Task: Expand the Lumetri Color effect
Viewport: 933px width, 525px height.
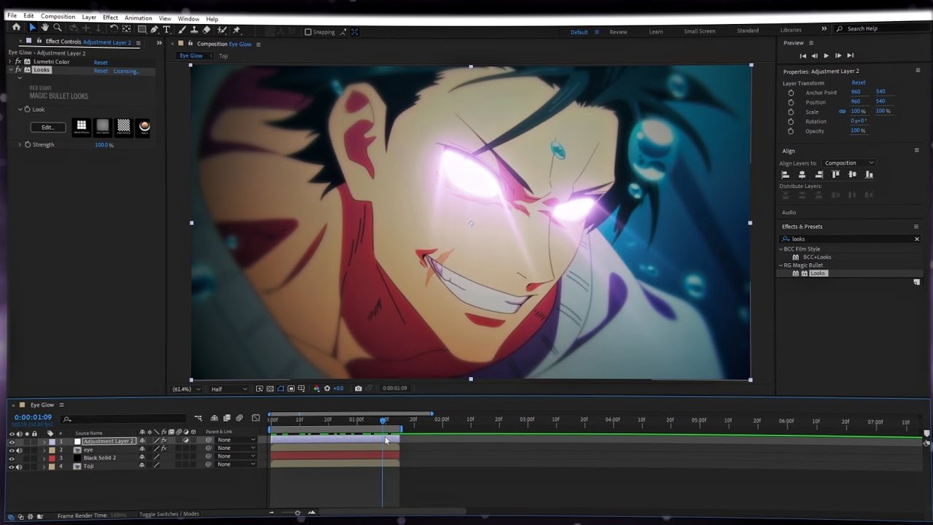Action: pos(11,62)
